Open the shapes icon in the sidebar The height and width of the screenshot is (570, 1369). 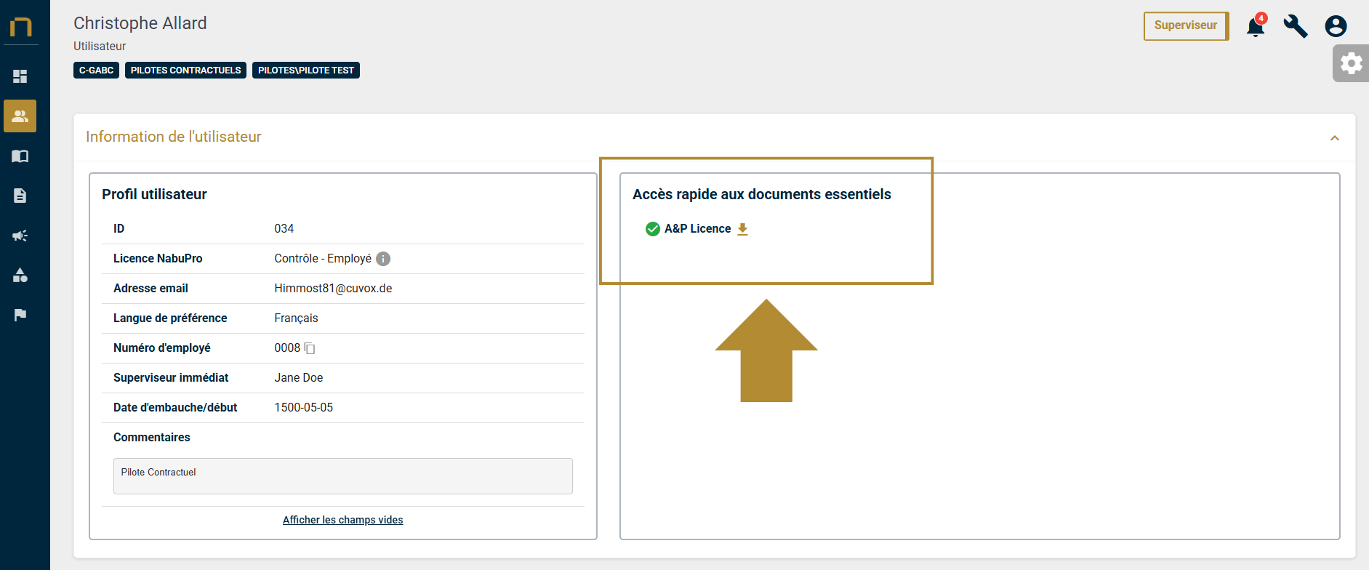point(20,275)
